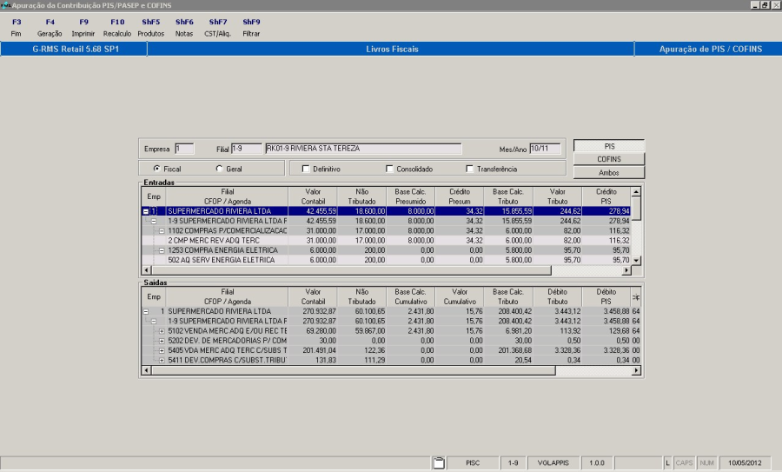782x472 pixels.
Task: Open the ShF6 Notas view
Action: pyautogui.click(x=184, y=27)
